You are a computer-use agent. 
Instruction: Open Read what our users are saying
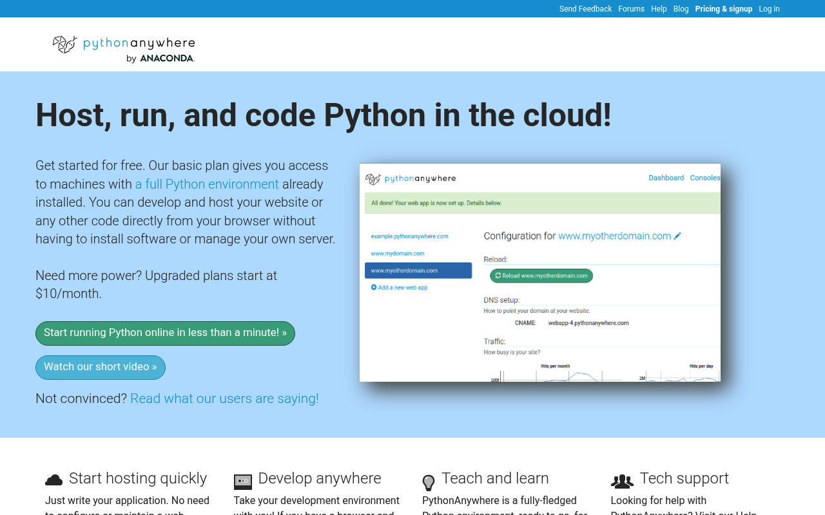[224, 398]
